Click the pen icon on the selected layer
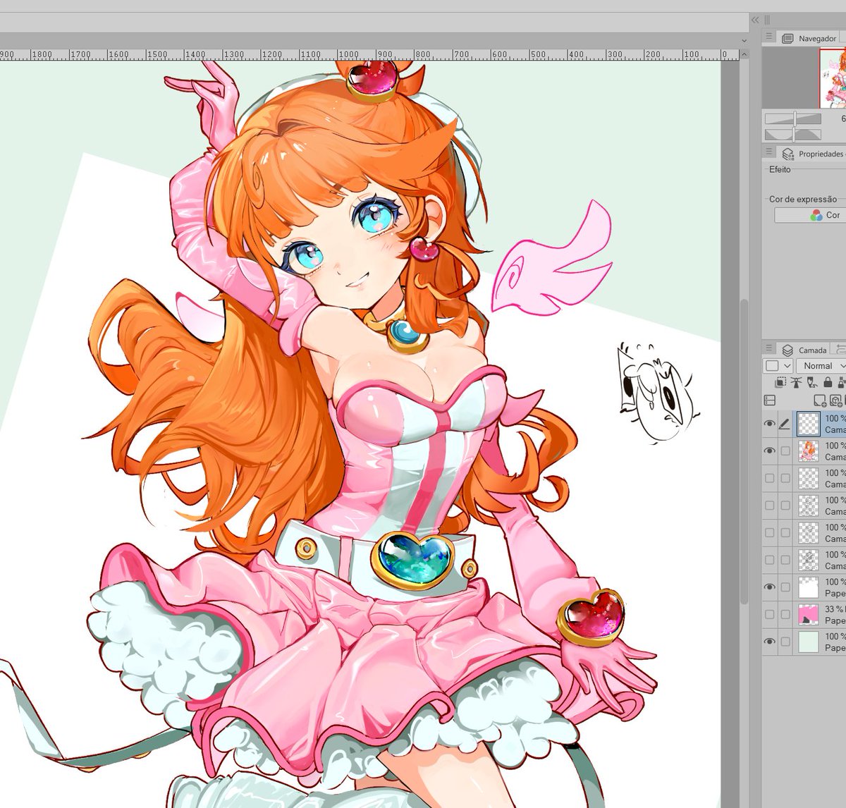Image resolution: width=846 pixels, height=808 pixels. (785, 424)
